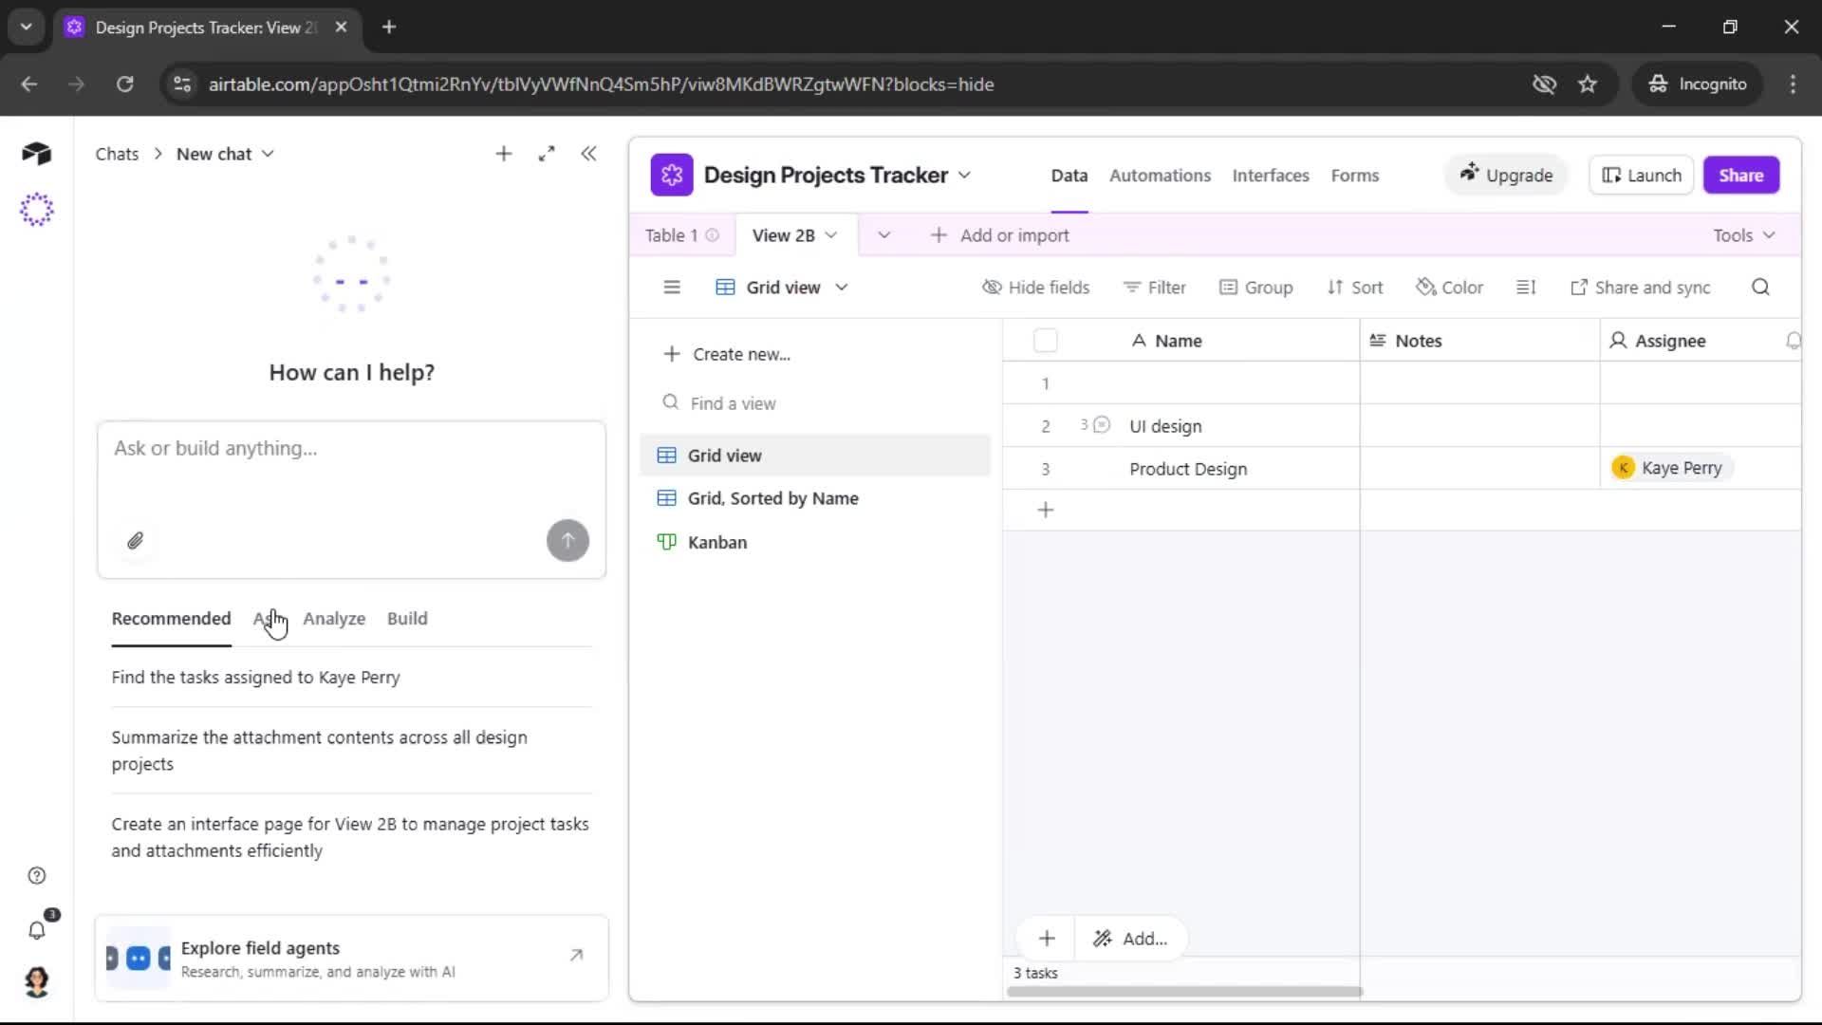Select the Kanban view icon
This screenshot has height=1025, width=1822.
click(x=667, y=542)
